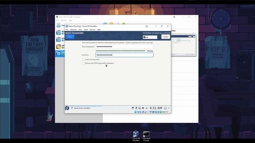
Task: Click display indicator in VM status bar
Action: point(151,112)
